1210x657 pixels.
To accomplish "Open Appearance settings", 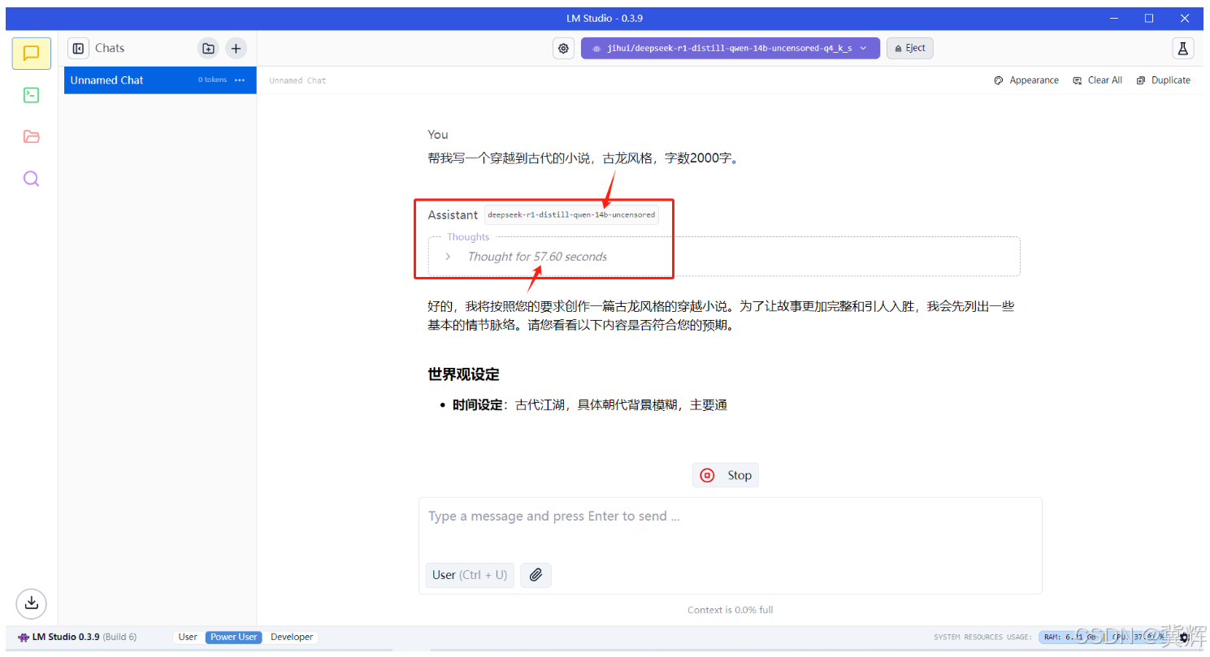I will 1026,80.
